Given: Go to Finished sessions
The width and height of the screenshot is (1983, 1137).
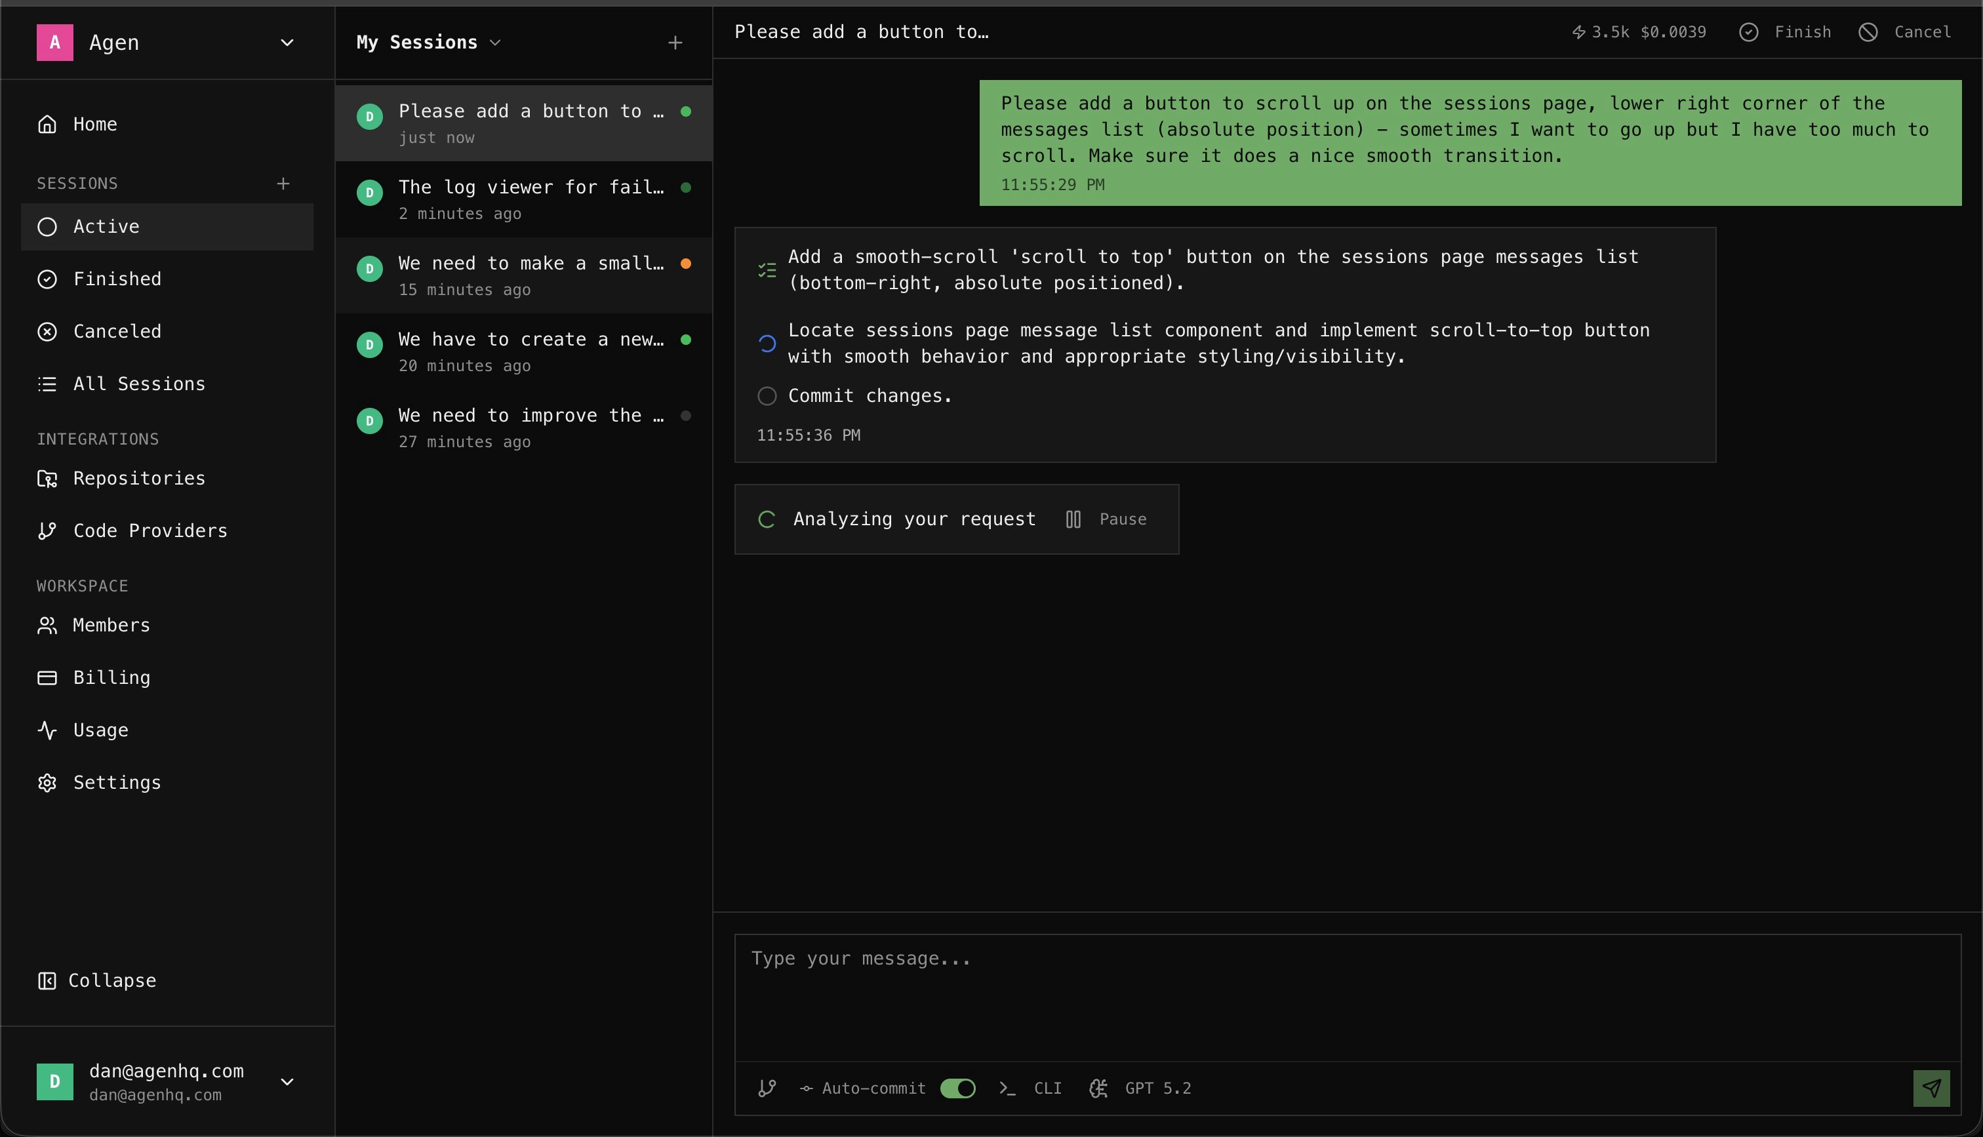Looking at the screenshot, I should tap(117, 279).
